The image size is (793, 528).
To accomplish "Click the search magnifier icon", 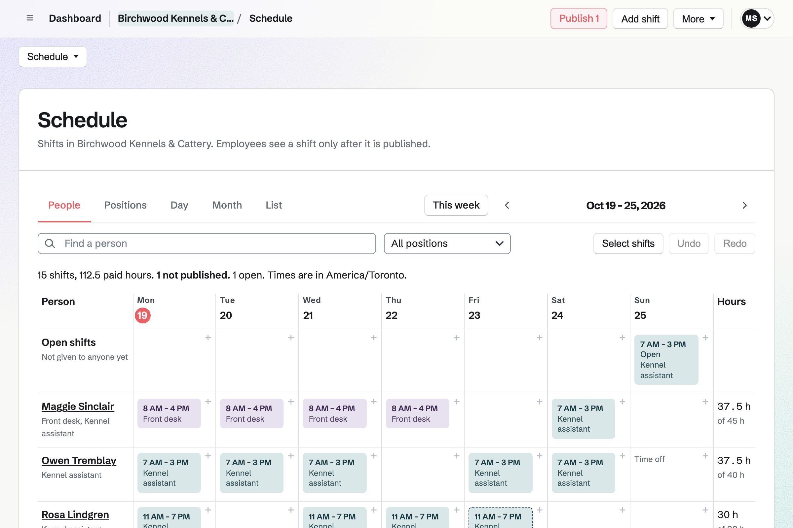I will click(x=50, y=244).
